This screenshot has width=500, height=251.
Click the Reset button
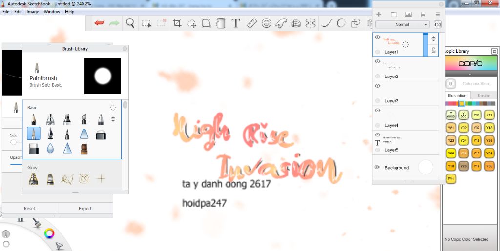point(30,209)
